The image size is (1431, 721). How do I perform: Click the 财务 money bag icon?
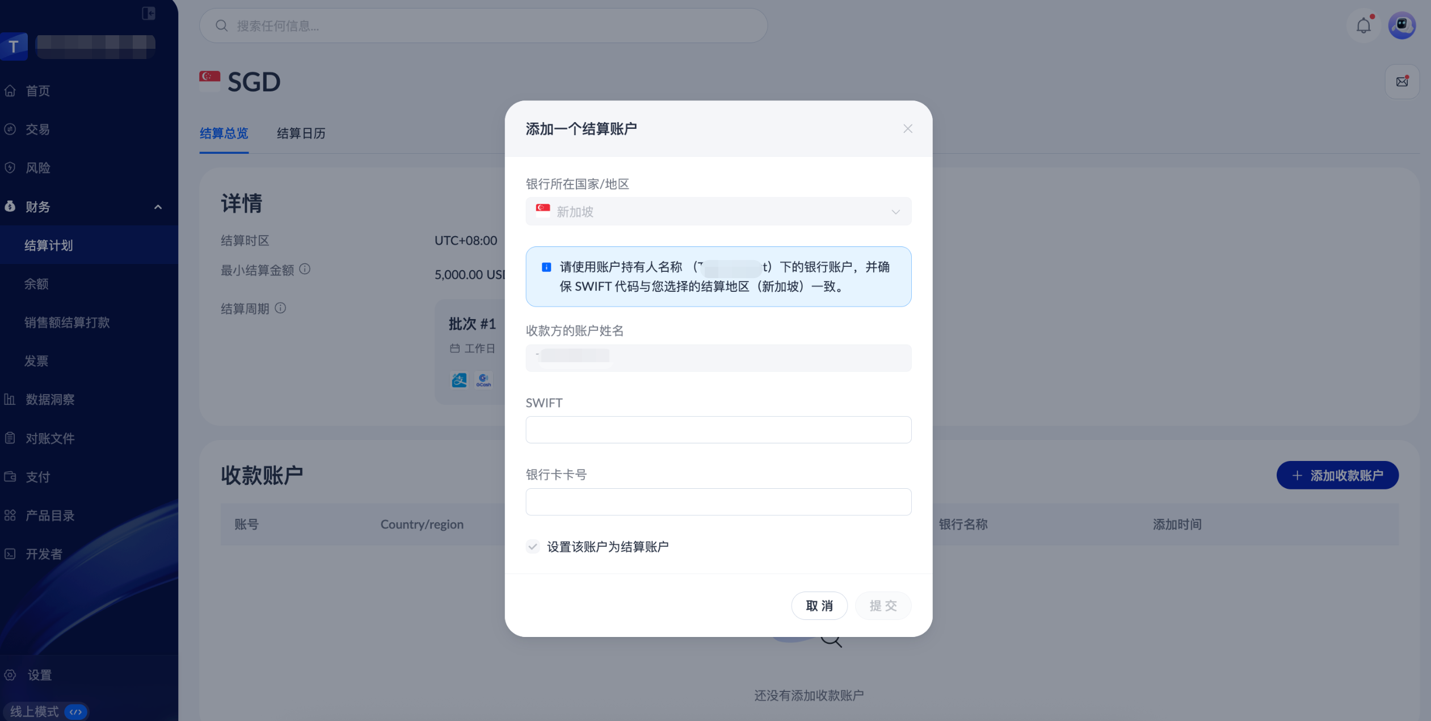coord(10,207)
